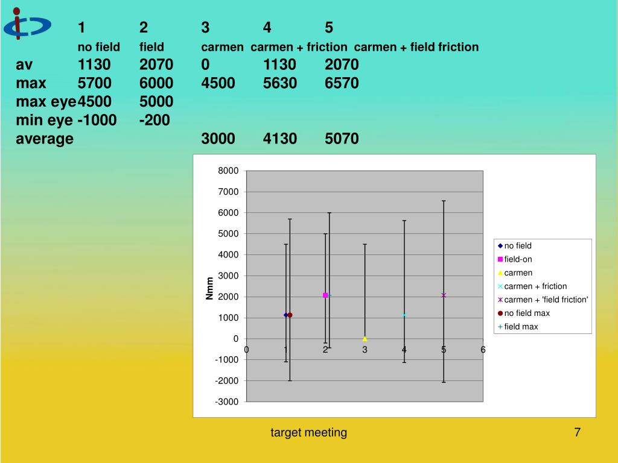Image resolution: width=618 pixels, height=463 pixels.
Task: Click the 'carmen + 'field friction'' legend entry
Action: [543, 300]
